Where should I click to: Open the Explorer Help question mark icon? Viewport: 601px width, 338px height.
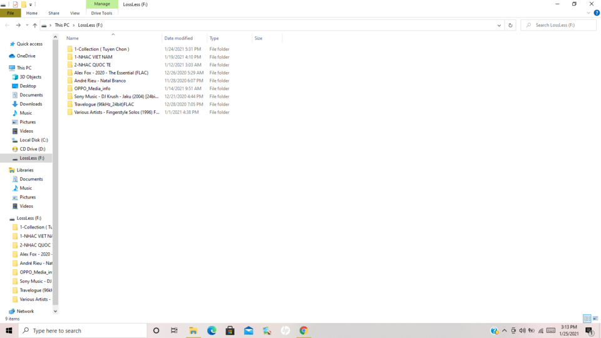[597, 13]
